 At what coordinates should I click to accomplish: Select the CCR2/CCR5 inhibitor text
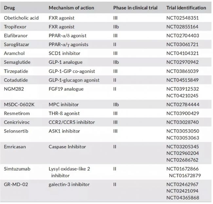point(72,122)
